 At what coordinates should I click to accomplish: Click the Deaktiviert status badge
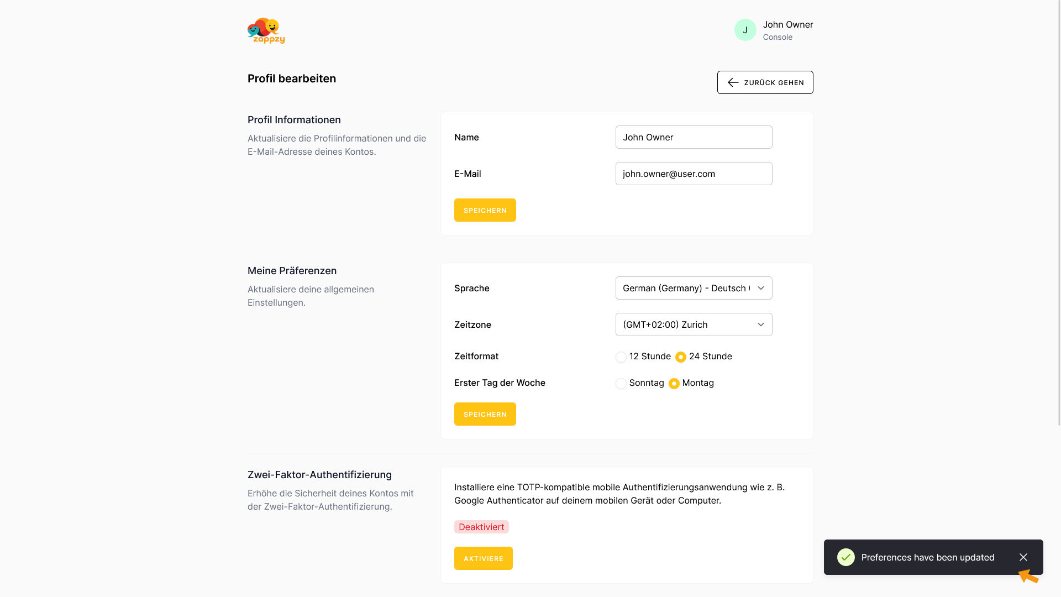(x=481, y=527)
